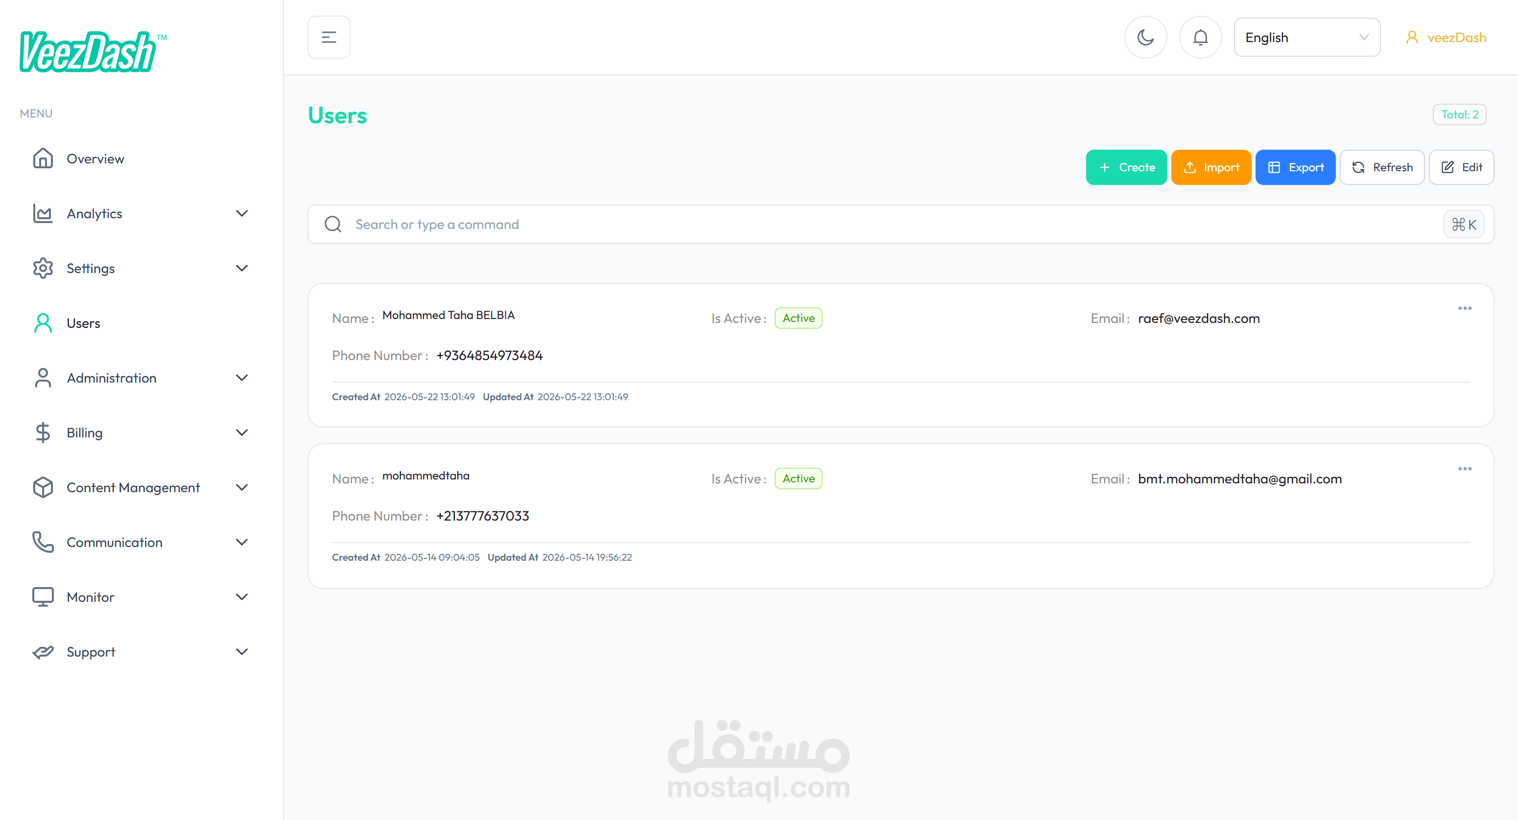Click the Export button

1295,167
